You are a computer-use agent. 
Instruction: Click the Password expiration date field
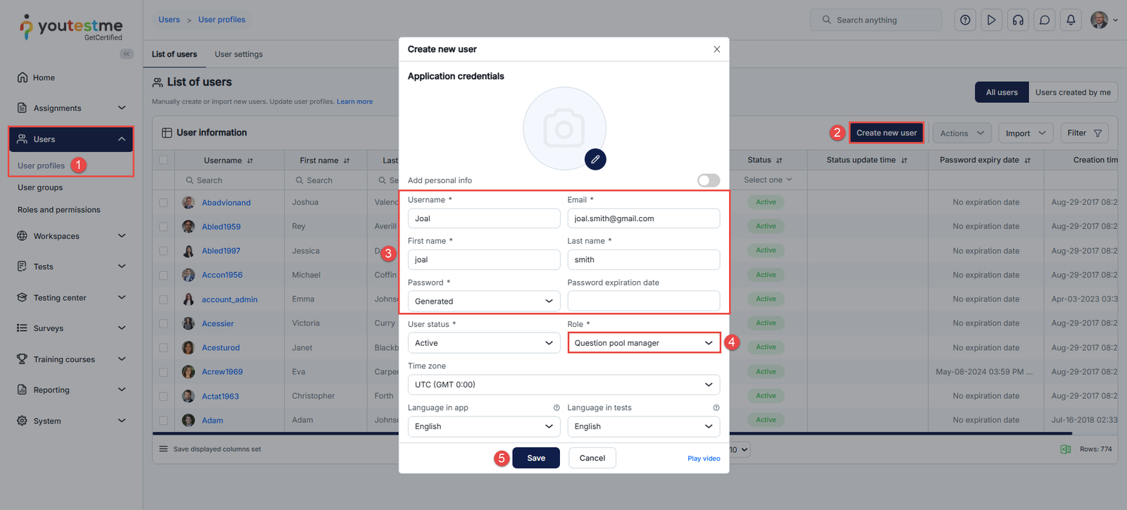click(x=644, y=301)
